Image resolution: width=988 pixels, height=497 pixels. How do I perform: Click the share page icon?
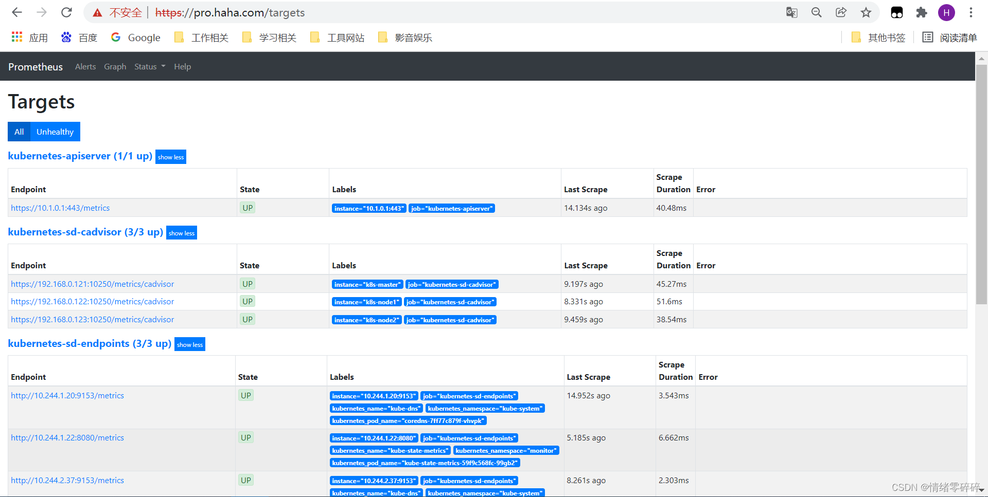(x=841, y=12)
